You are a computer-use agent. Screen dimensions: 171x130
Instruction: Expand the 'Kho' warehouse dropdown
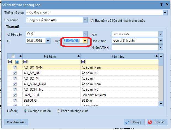pos(161,34)
